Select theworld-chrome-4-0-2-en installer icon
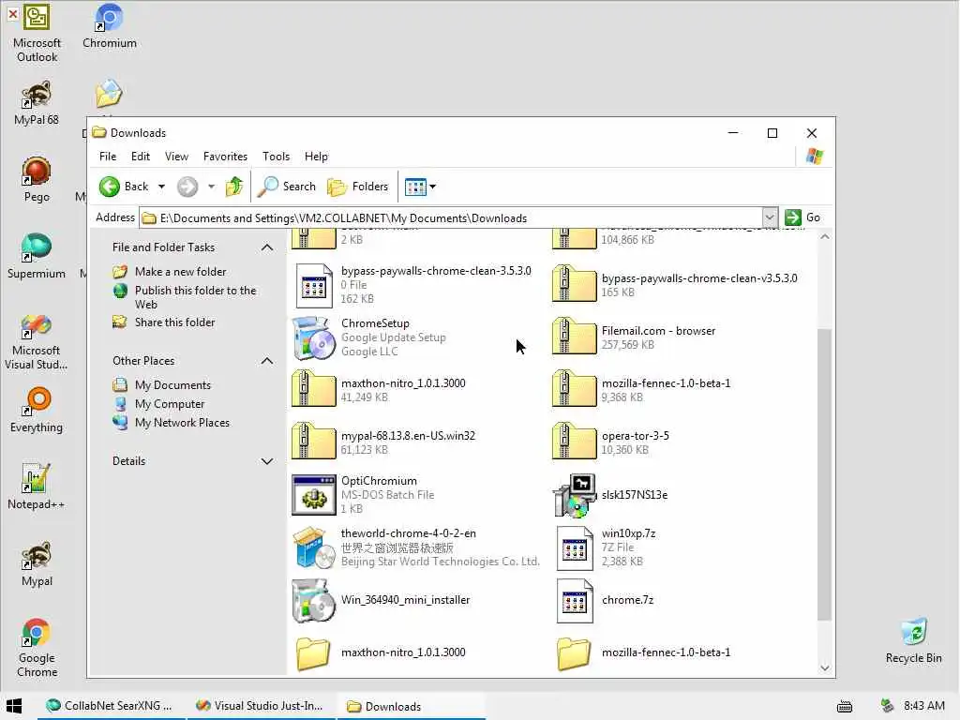This screenshot has height=720, width=960. 313,547
